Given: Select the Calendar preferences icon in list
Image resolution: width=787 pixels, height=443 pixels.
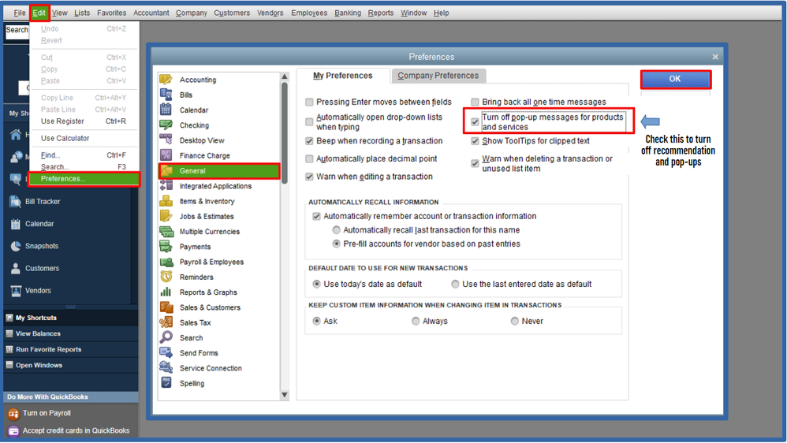Looking at the screenshot, I should click(x=166, y=110).
